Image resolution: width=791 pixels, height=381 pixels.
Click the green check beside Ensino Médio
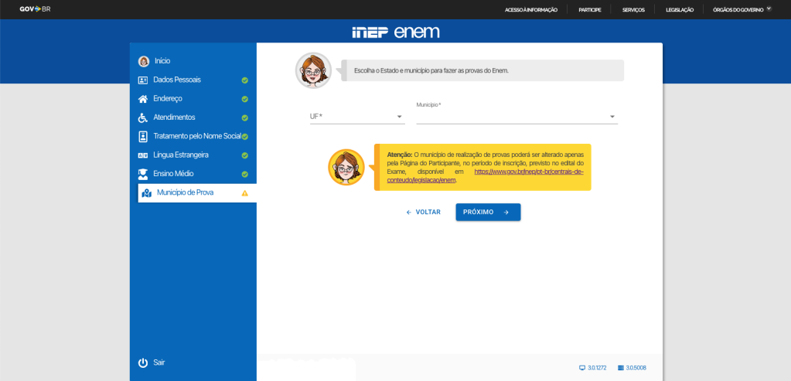click(x=244, y=175)
